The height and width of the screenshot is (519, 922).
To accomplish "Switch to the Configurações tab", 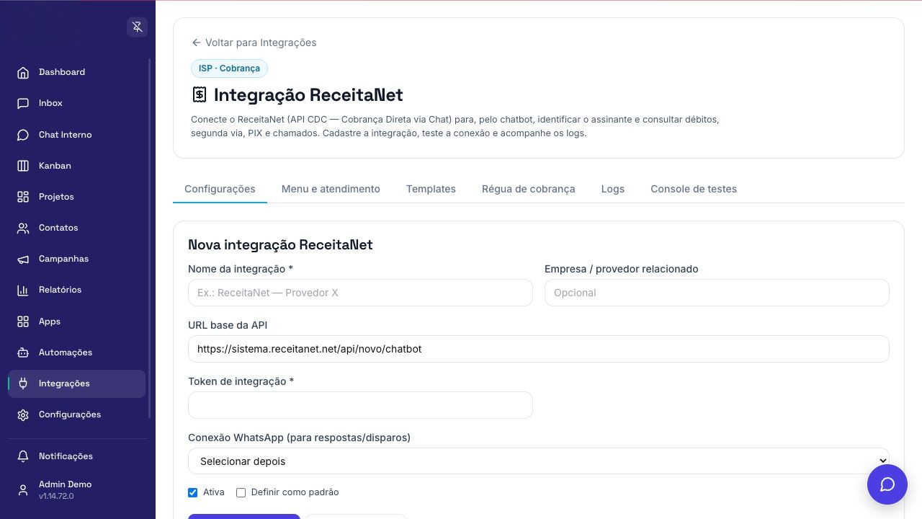I will point(220,189).
